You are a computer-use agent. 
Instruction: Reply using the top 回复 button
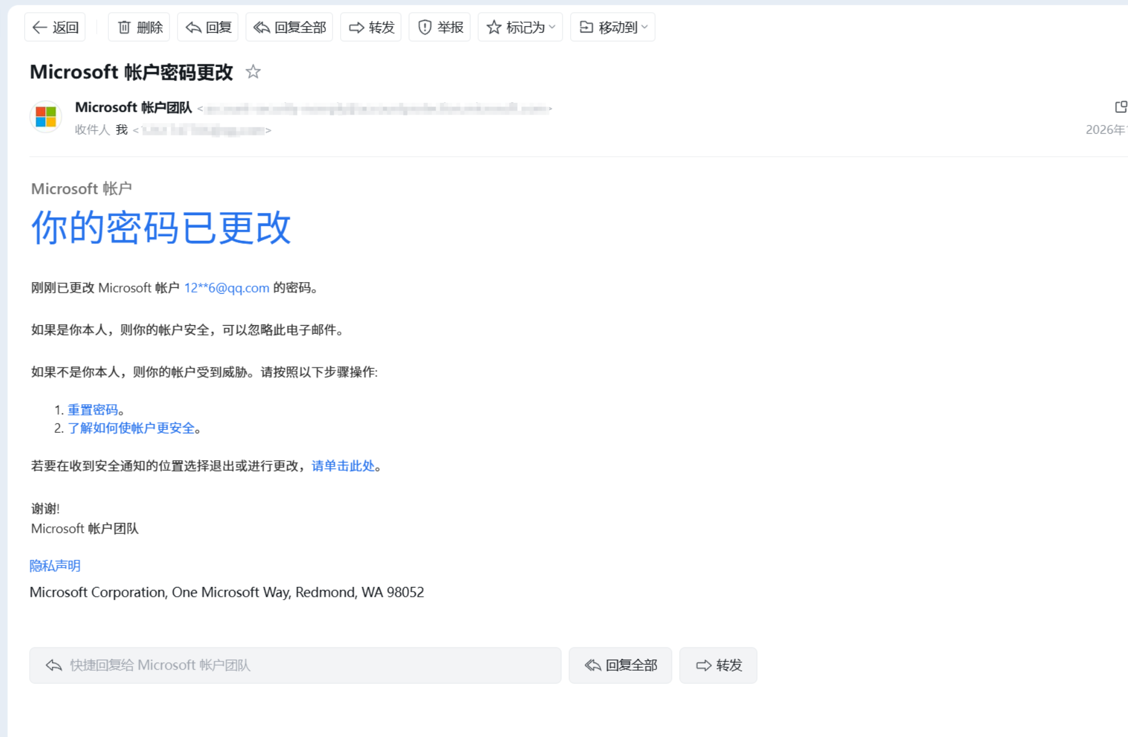[x=208, y=27]
